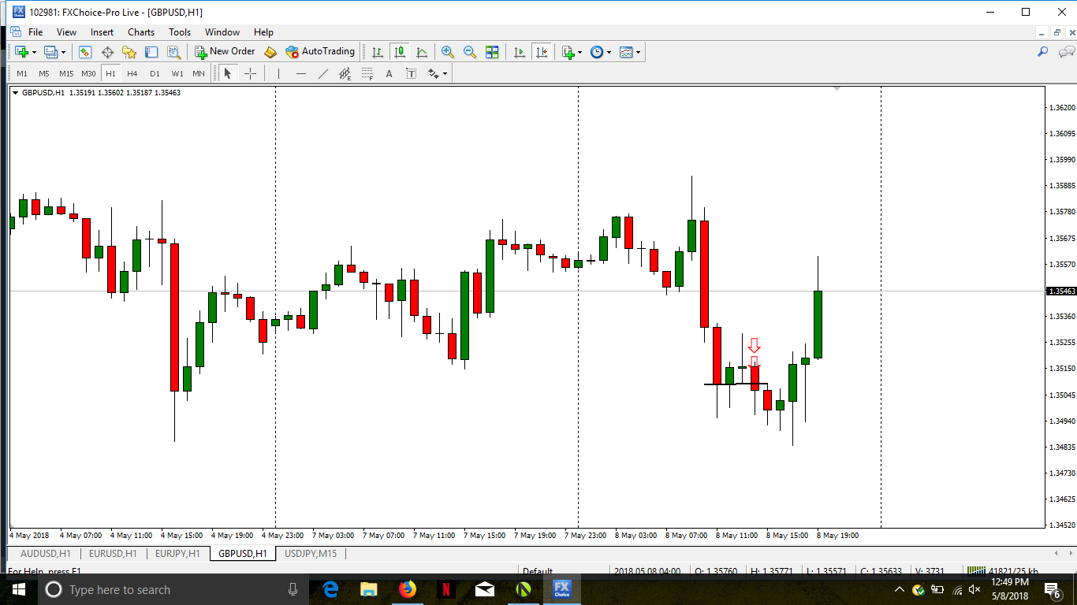Open the Tools menu
Screen dimensions: 1077x605
[180, 32]
